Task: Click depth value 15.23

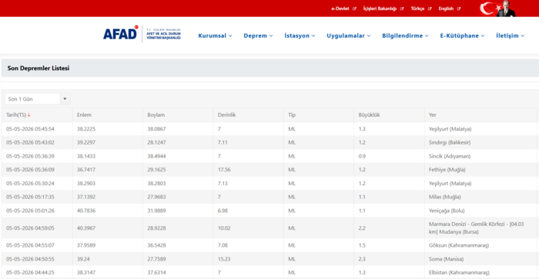Action: pos(224,259)
